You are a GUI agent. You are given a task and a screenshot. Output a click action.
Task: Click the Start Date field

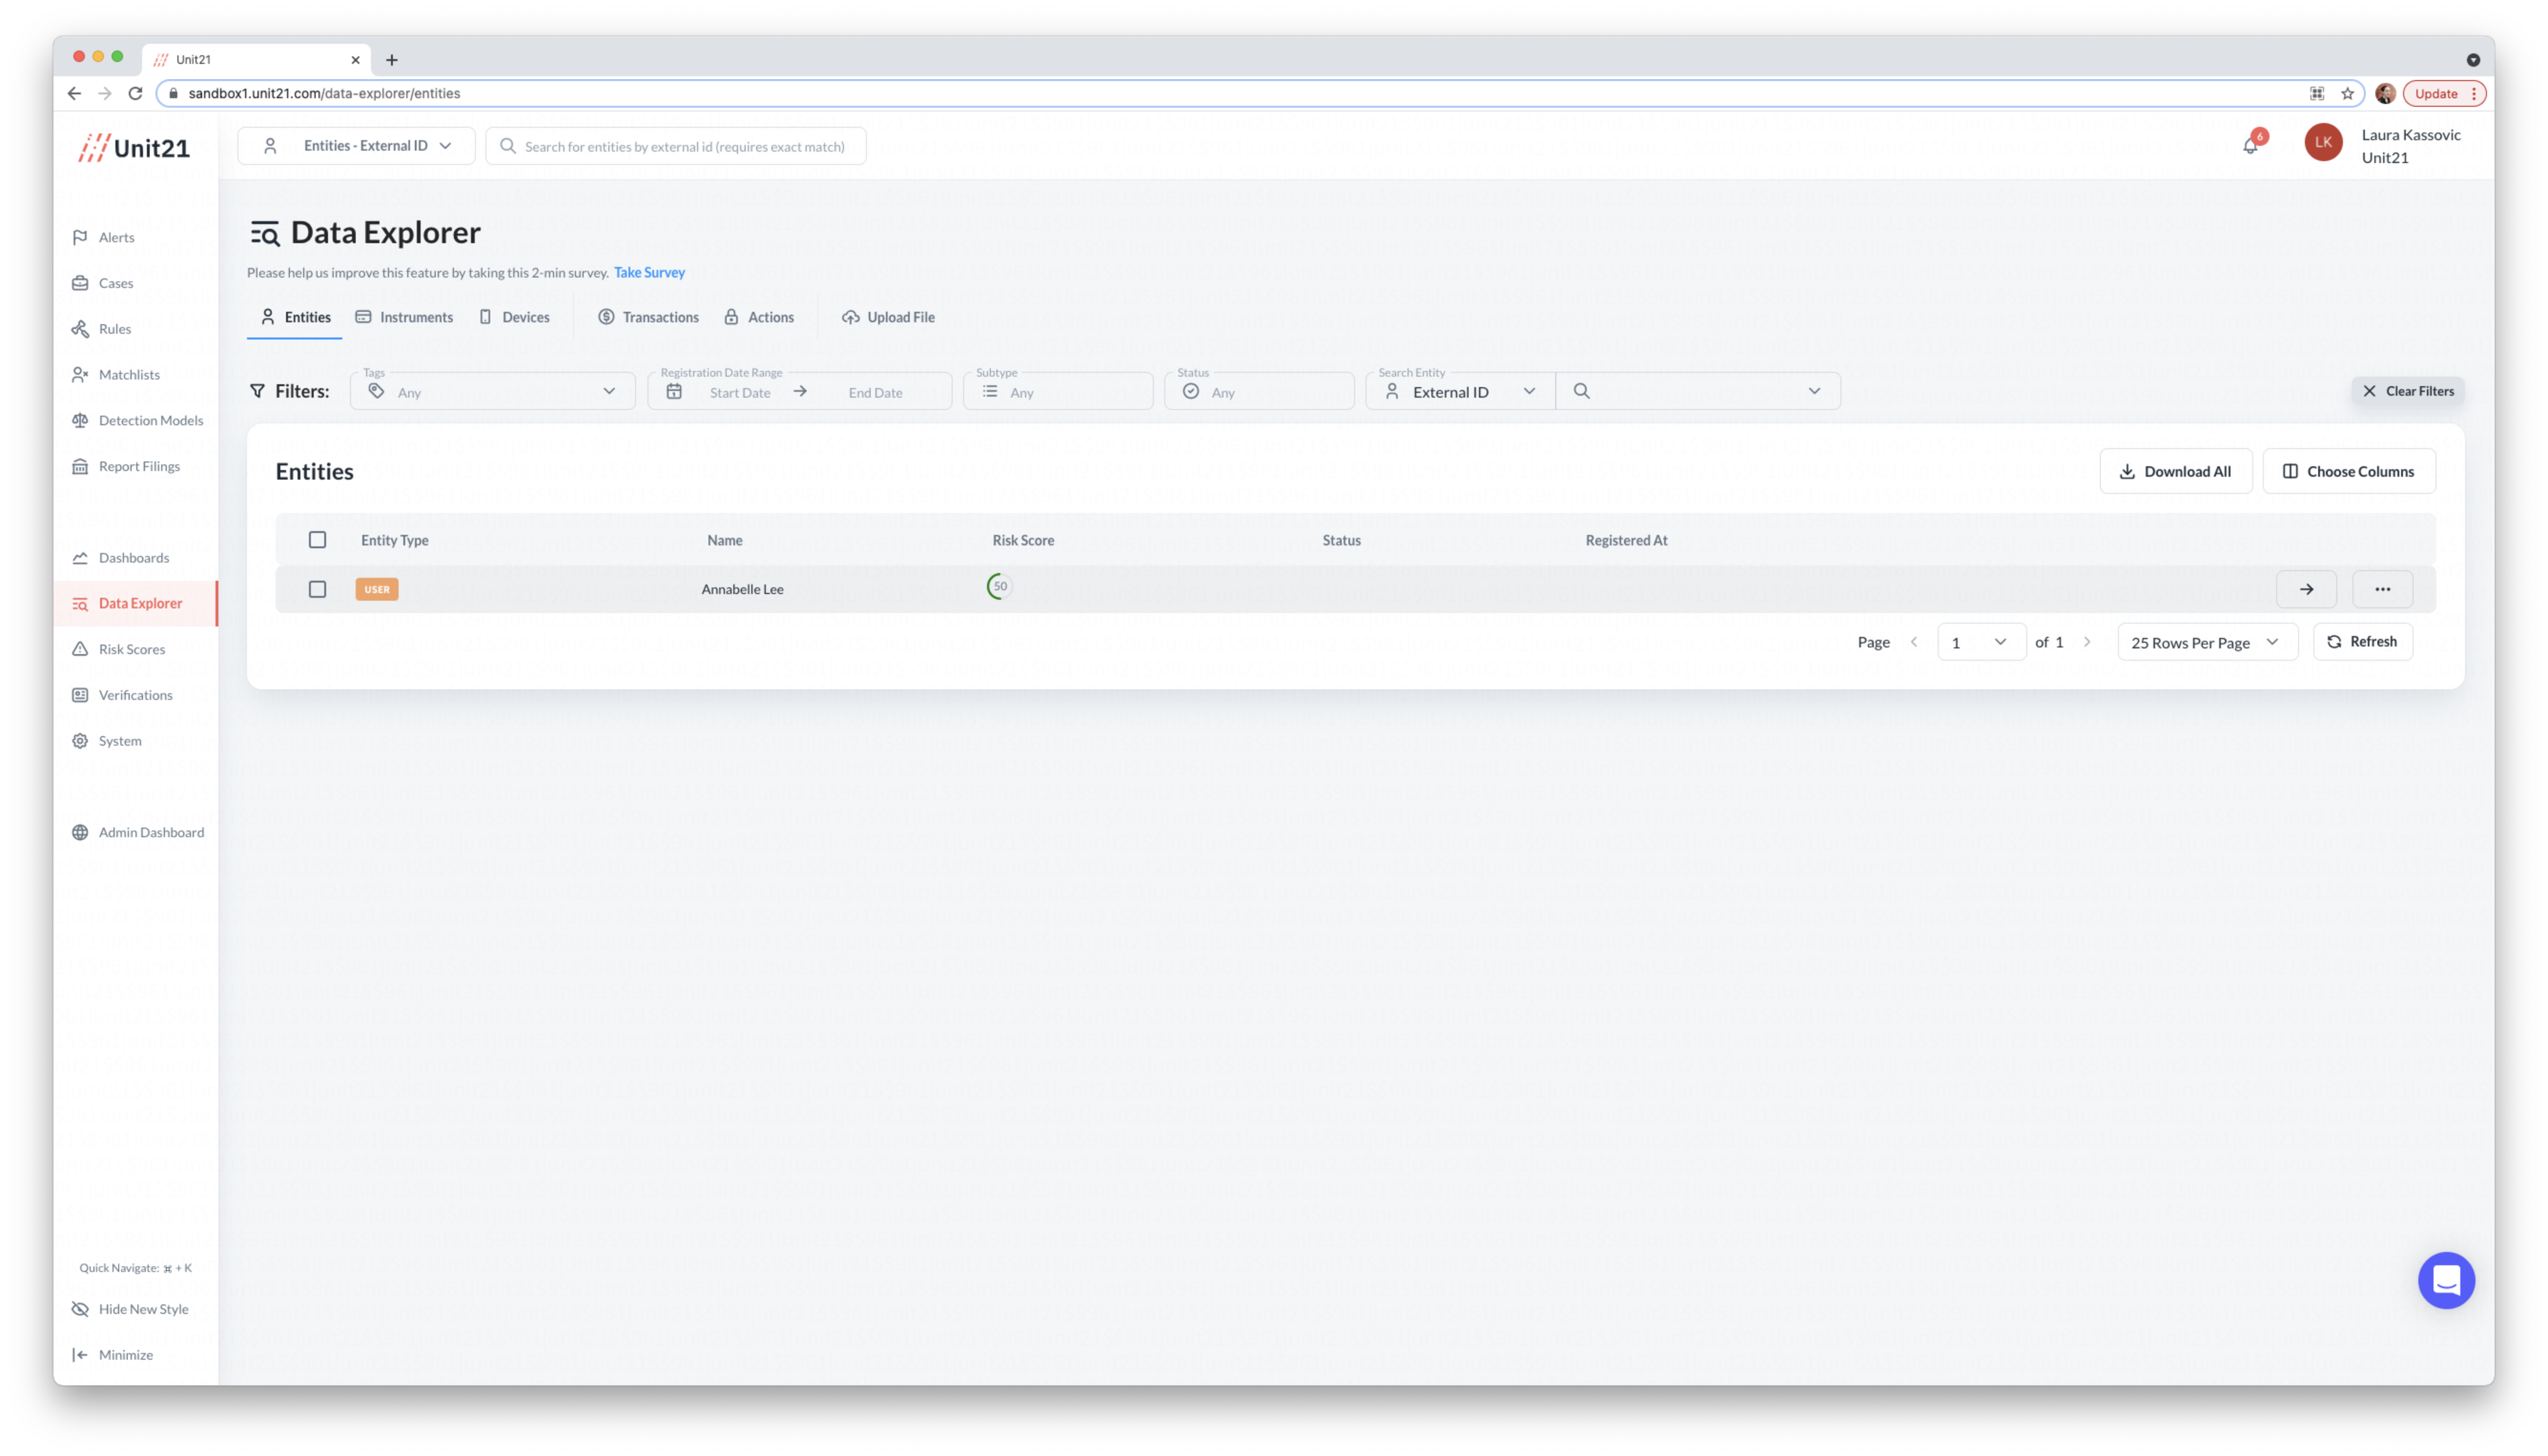pyautogui.click(x=739, y=392)
